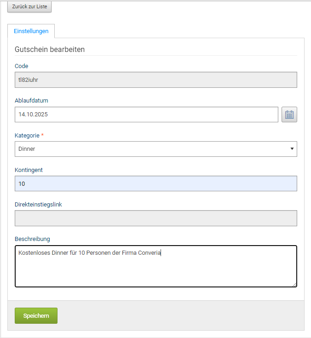
Task: Open the Kategorie dropdown showing Dinner
Action: pyautogui.click(x=155, y=149)
